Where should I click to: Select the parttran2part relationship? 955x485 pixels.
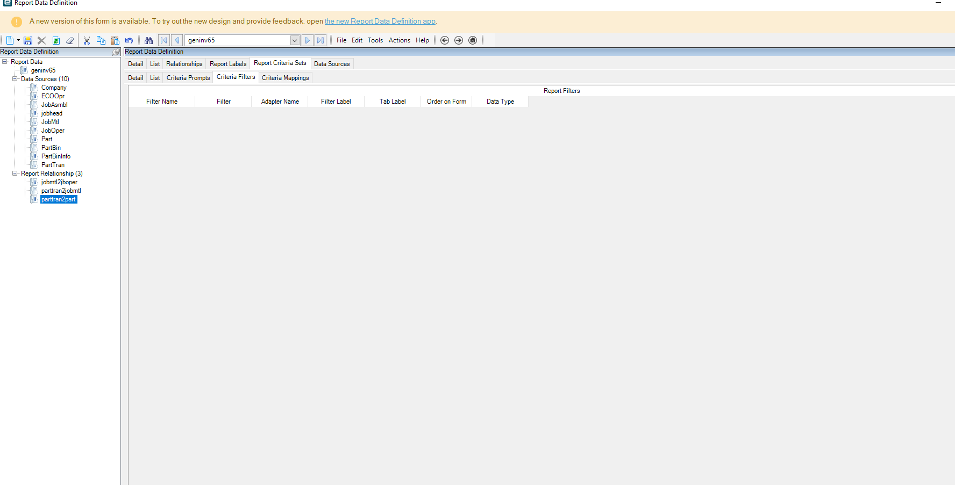(59, 199)
